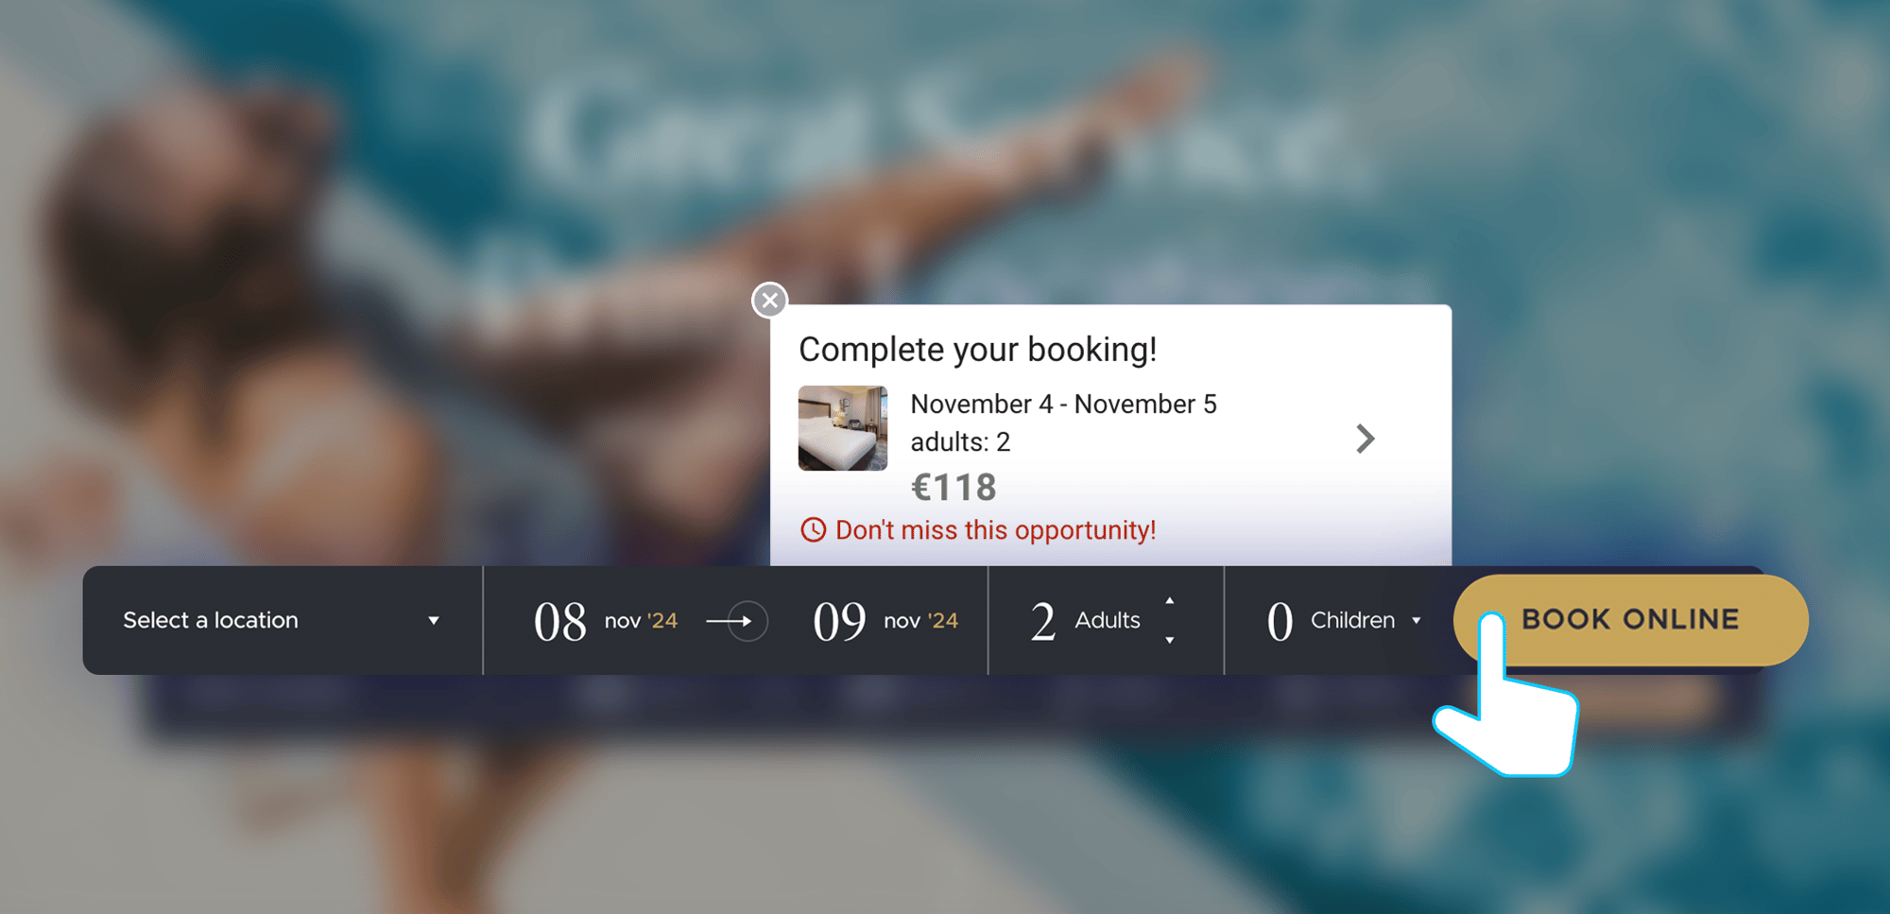Screen dimensions: 1890x914
Task: Click the Don't miss this opportunity link
Action: click(995, 530)
